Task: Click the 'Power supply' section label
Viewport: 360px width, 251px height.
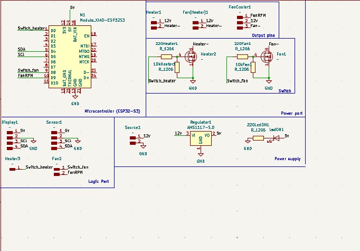Action: point(288,159)
